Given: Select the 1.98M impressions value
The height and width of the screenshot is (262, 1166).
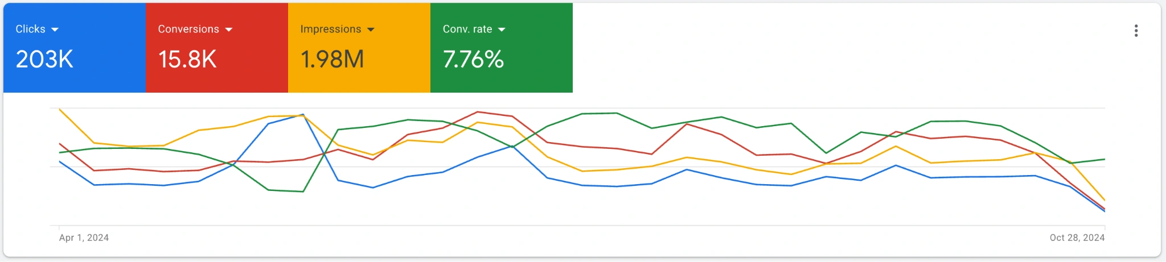Looking at the screenshot, I should (332, 59).
